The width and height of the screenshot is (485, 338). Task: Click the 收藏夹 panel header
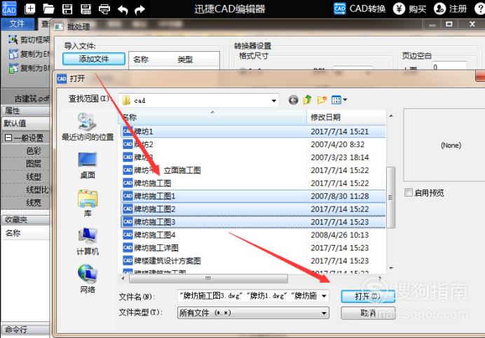[x=25, y=220]
